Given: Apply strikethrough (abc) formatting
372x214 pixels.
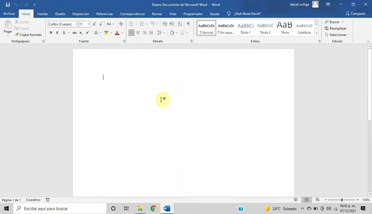Looking at the screenshot, I should pos(74,33).
